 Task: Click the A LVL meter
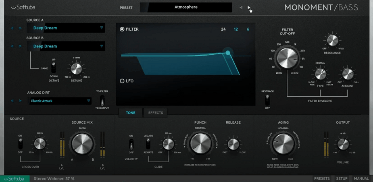(x=63, y=144)
